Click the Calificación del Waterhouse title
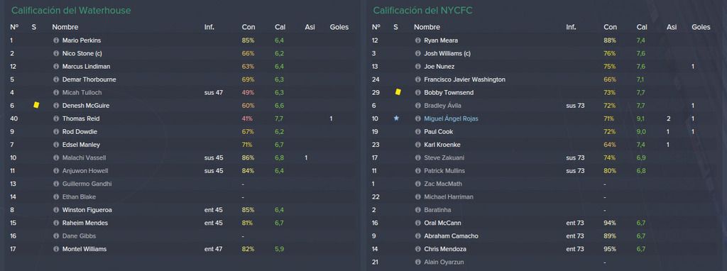This screenshot has width=727, height=271. click(x=71, y=10)
